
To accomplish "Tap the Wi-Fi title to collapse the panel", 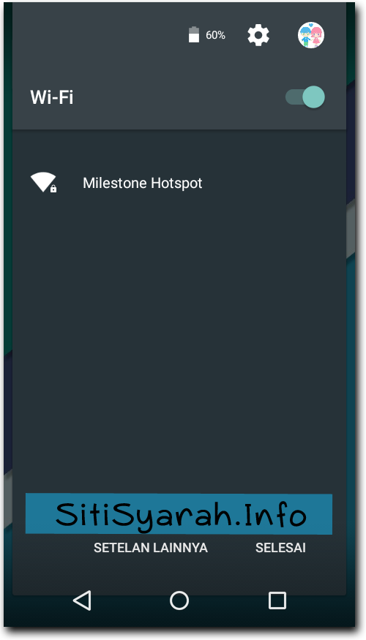I will point(52,97).
